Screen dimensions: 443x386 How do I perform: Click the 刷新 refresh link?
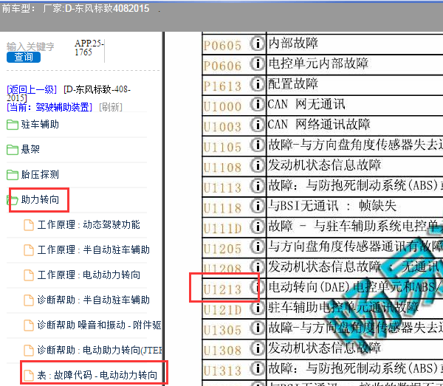click(111, 107)
